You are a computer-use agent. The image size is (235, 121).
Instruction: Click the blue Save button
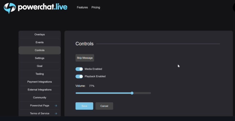(x=84, y=106)
